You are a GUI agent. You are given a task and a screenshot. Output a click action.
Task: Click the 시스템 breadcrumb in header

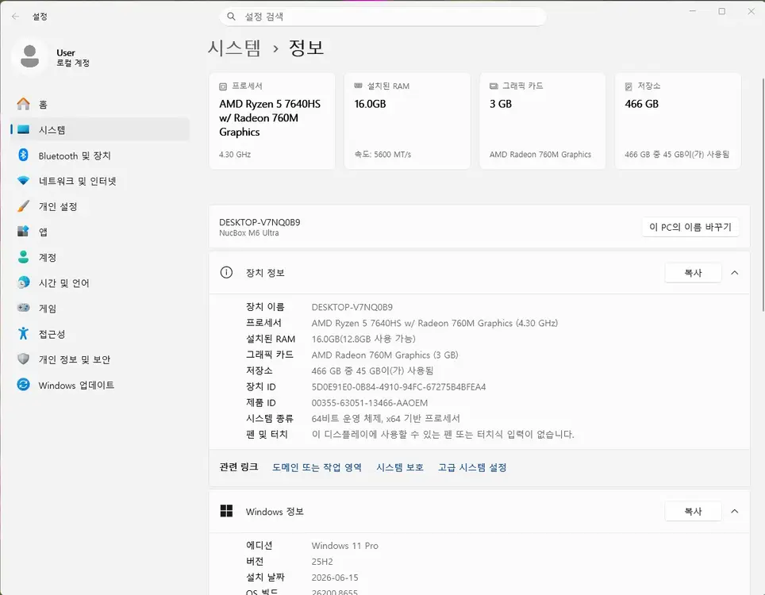(x=234, y=48)
